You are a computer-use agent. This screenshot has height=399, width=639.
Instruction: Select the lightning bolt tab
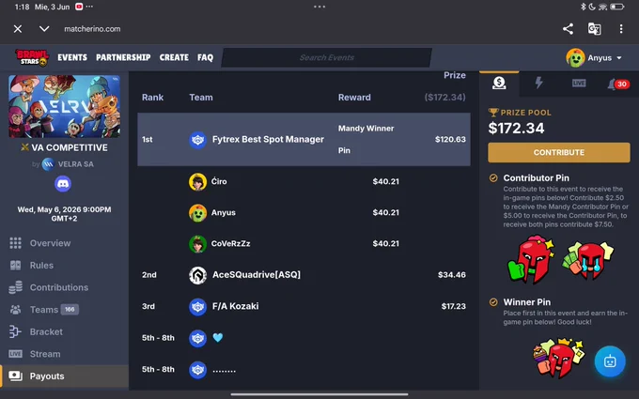[538, 83]
